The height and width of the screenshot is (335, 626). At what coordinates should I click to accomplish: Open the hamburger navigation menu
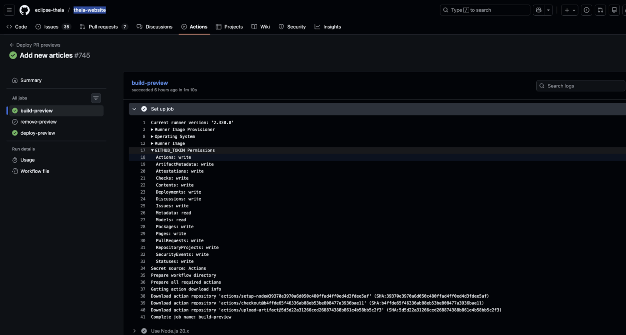[9, 10]
